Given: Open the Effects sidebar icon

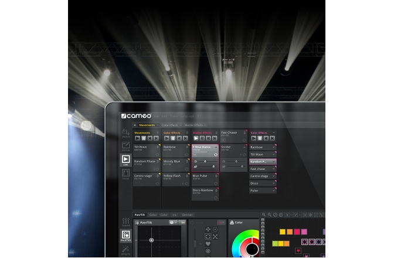Looking at the screenshot, I should [125, 251].
